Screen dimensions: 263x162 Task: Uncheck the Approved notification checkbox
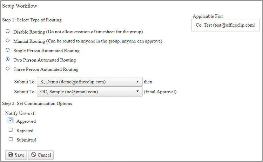(11, 121)
